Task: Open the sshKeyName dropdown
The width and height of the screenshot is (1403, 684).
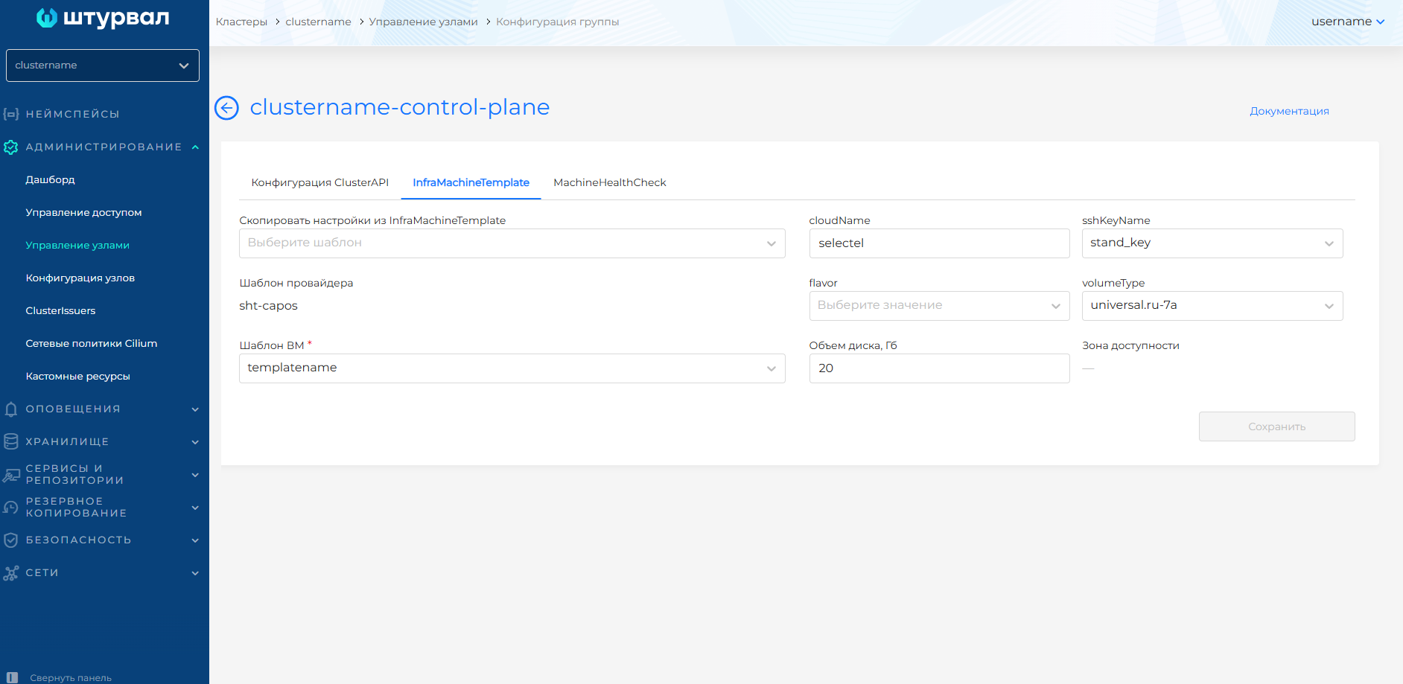Action: (1212, 243)
